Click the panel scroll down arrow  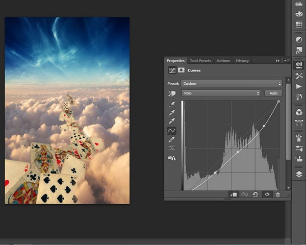coord(289,188)
